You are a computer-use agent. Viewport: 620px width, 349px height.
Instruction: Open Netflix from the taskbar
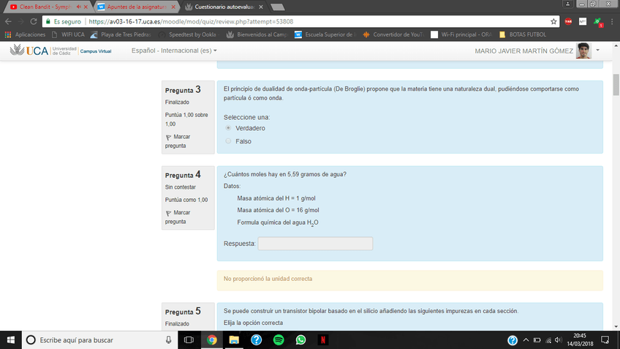coord(323,340)
